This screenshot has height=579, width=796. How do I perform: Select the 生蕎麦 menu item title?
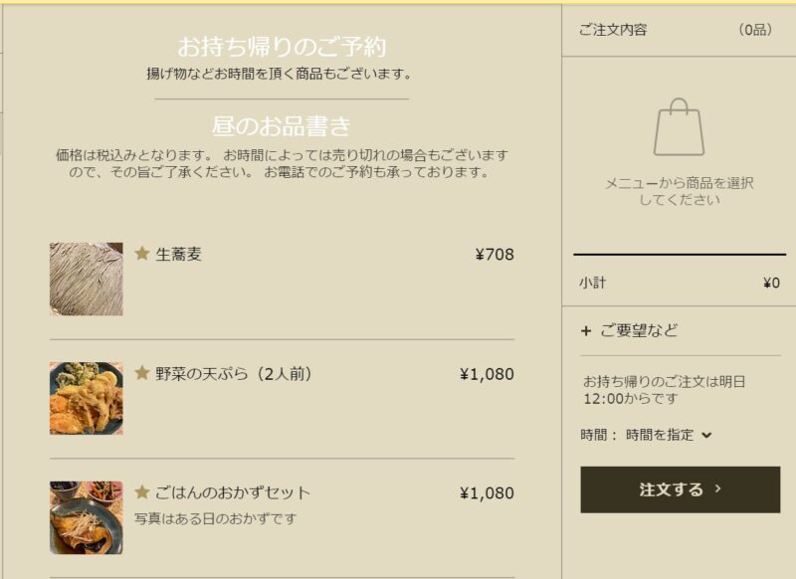tap(179, 254)
